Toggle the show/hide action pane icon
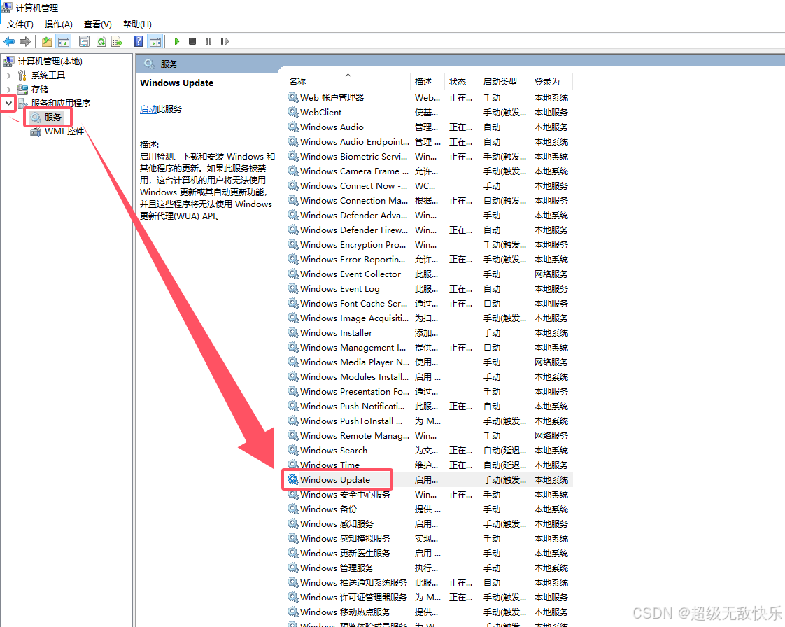785x627 pixels. 156,41
